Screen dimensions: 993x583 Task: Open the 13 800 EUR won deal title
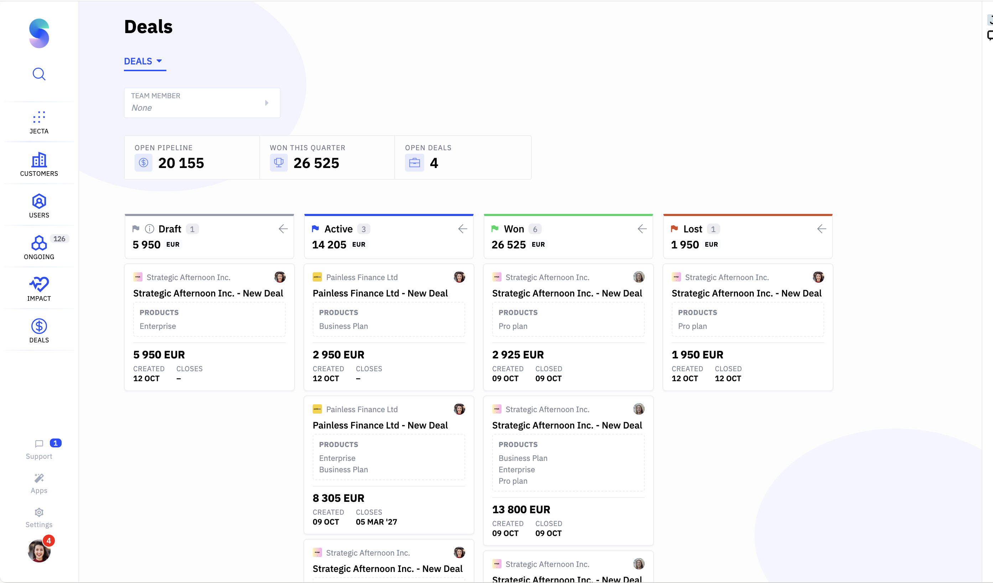pyautogui.click(x=567, y=426)
